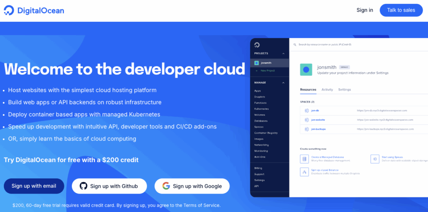Open Spaces in the Manage menu

click(259, 127)
